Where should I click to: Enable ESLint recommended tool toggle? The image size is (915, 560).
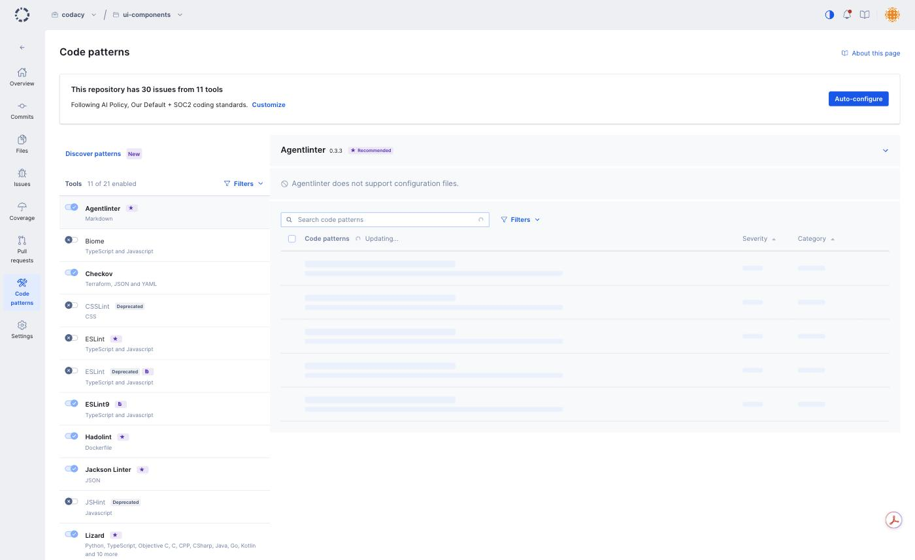pyautogui.click(x=71, y=337)
